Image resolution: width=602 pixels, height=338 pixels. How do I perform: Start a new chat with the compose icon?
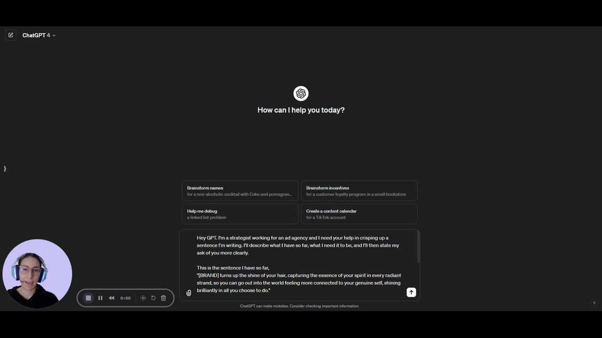pyautogui.click(x=10, y=35)
